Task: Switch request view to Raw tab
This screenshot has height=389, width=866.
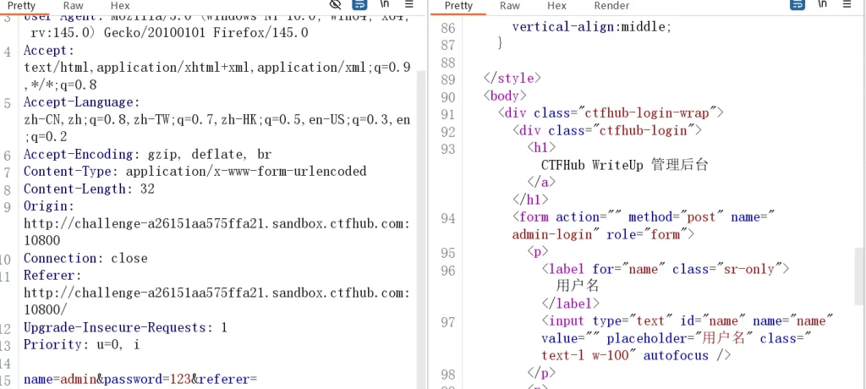Action: (74, 5)
